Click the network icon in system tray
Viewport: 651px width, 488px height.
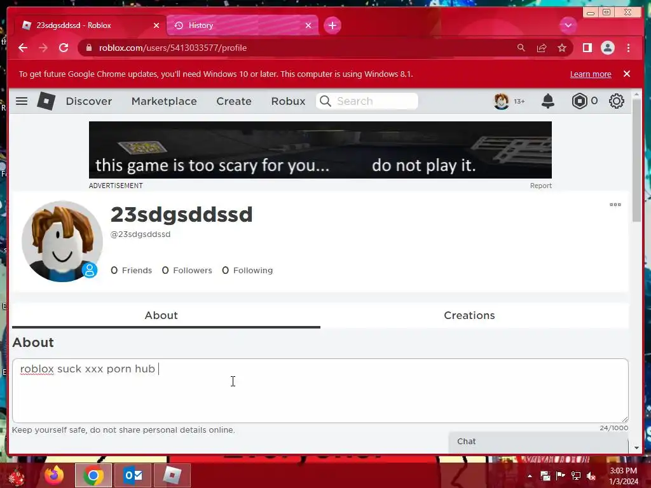pos(575,476)
